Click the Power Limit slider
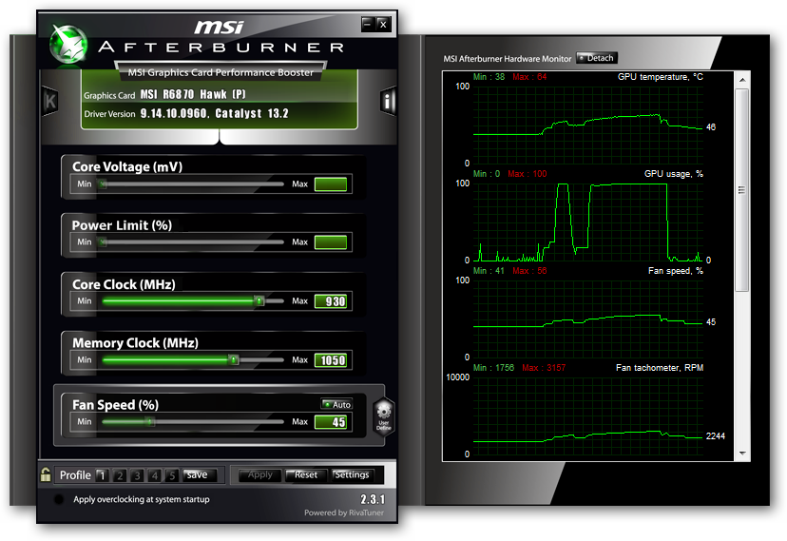The height and width of the screenshot is (541, 787). [x=193, y=242]
